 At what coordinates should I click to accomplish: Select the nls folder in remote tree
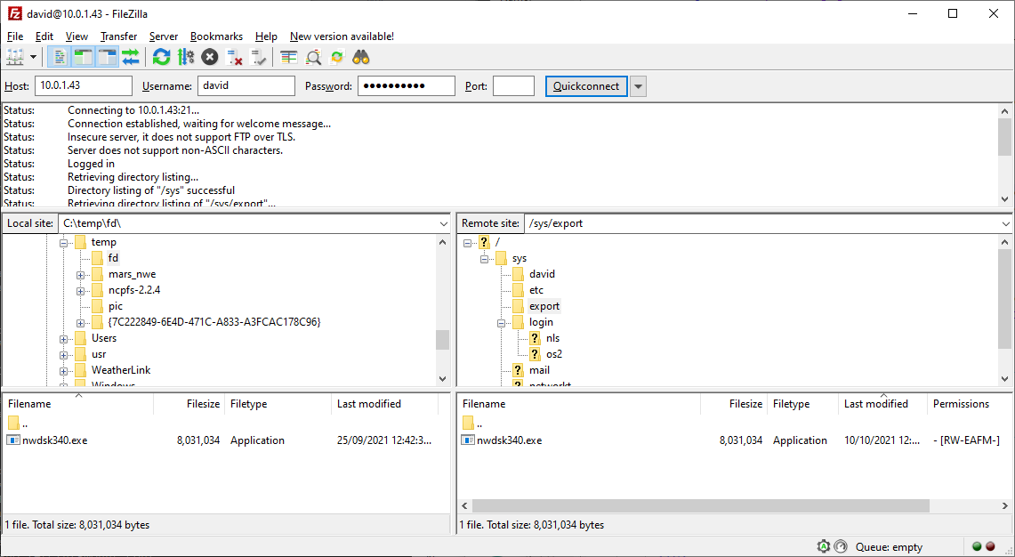[x=552, y=338]
